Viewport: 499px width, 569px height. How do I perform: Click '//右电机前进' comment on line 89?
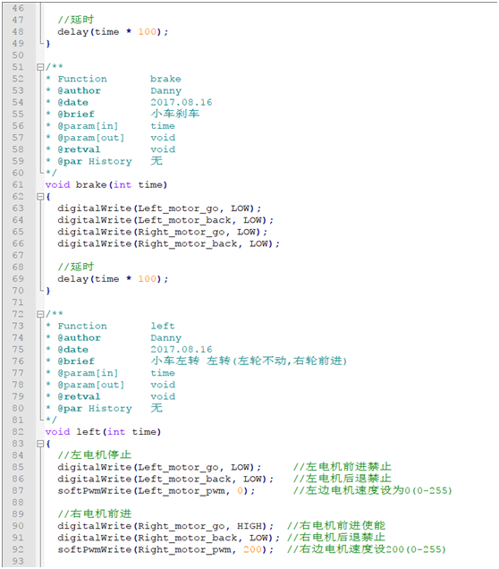click(94, 514)
